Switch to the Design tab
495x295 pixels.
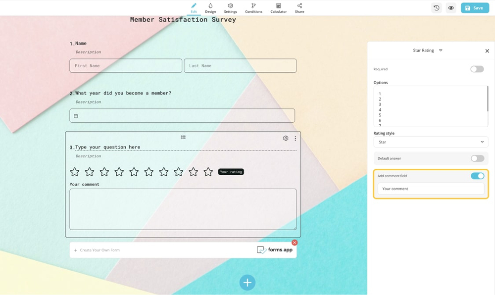click(x=210, y=8)
